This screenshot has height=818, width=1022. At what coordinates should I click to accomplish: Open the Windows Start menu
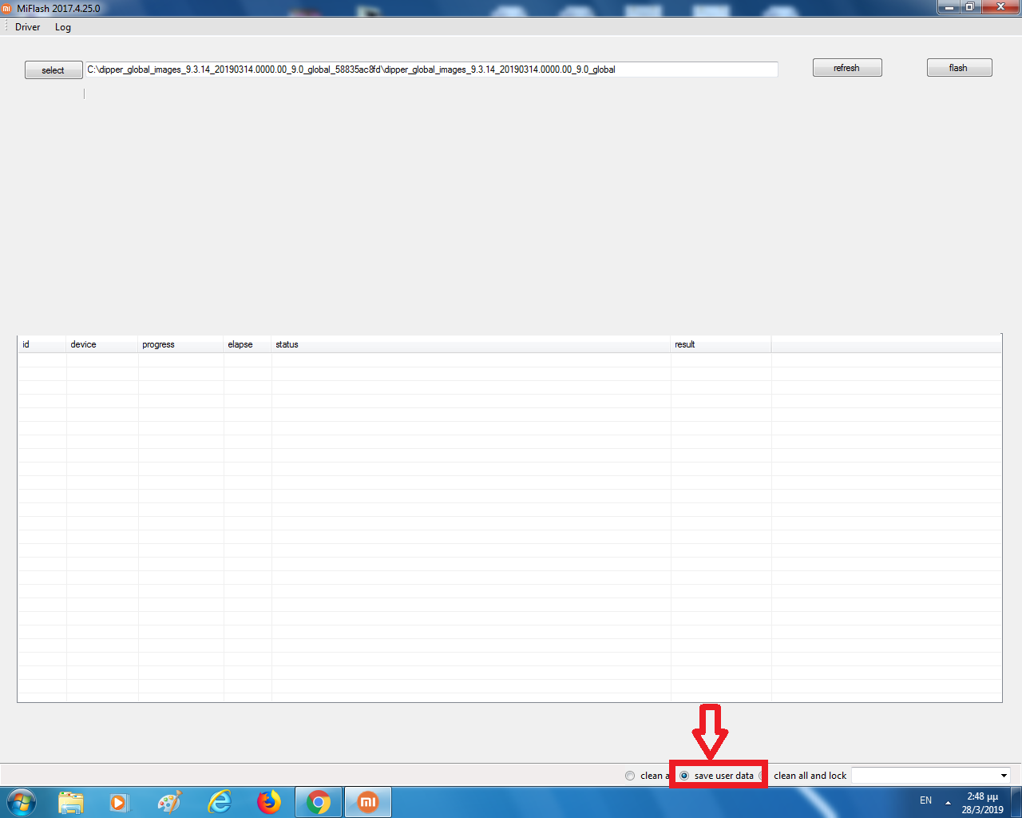(22, 801)
